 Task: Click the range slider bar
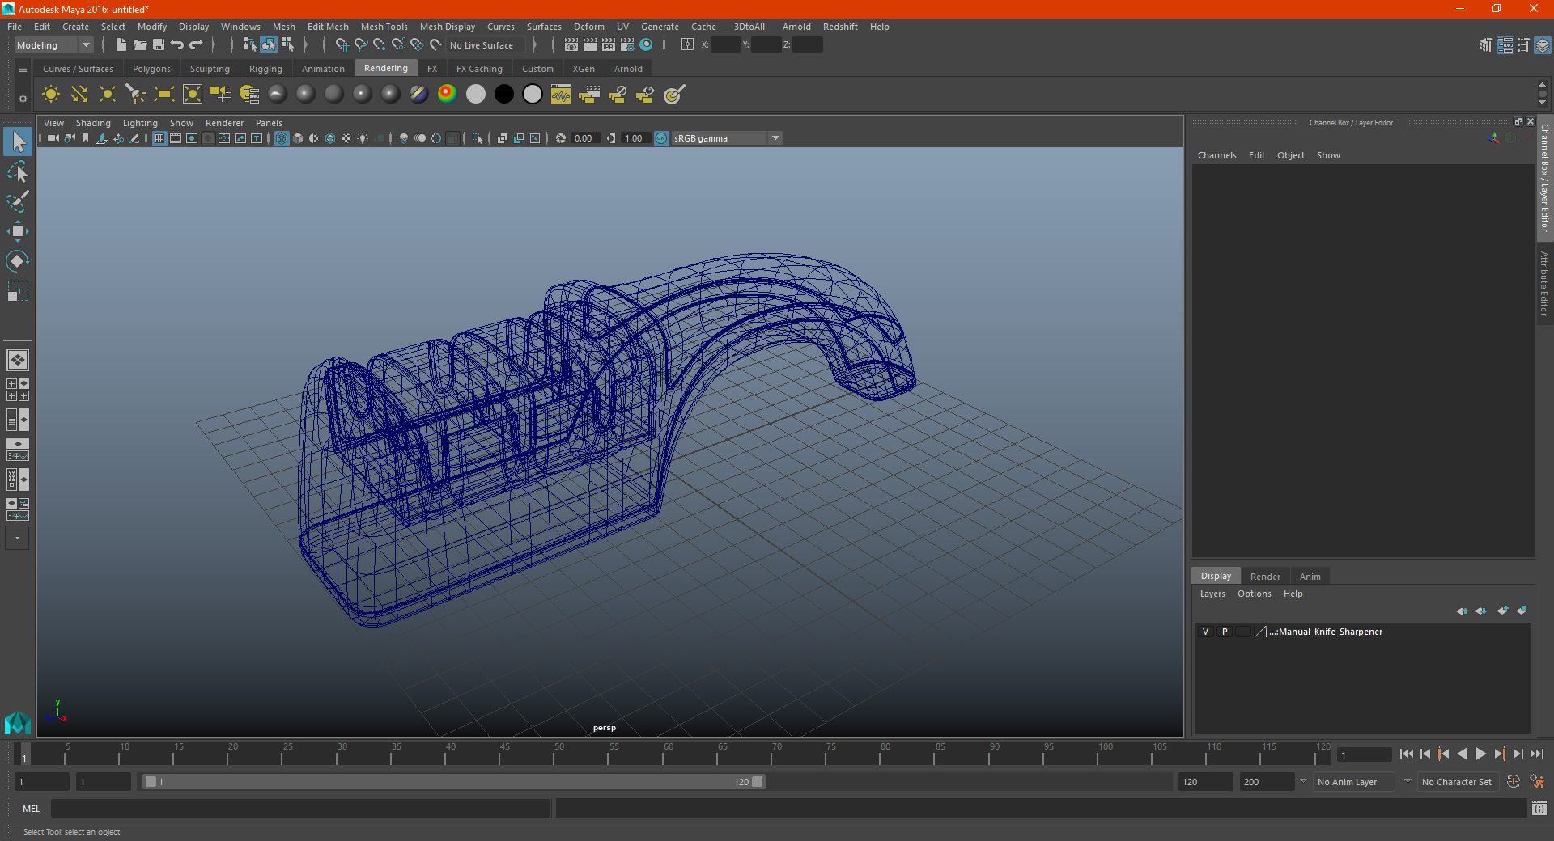[x=453, y=782]
